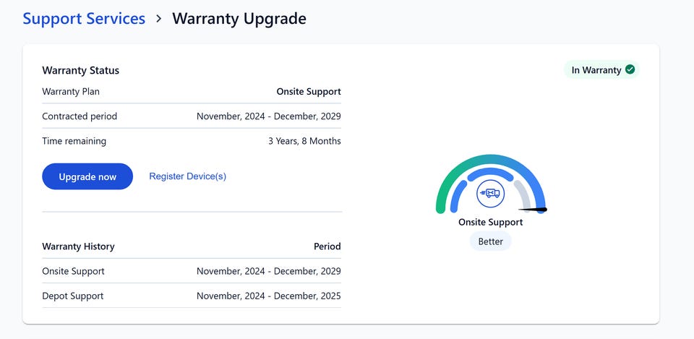This screenshot has width=694, height=339.
Task: Click the Contracted period date range
Action: click(268, 116)
